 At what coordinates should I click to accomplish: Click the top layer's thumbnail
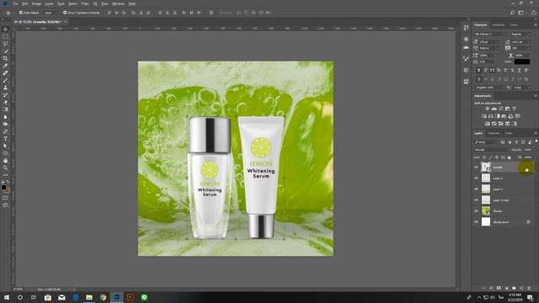click(486, 167)
